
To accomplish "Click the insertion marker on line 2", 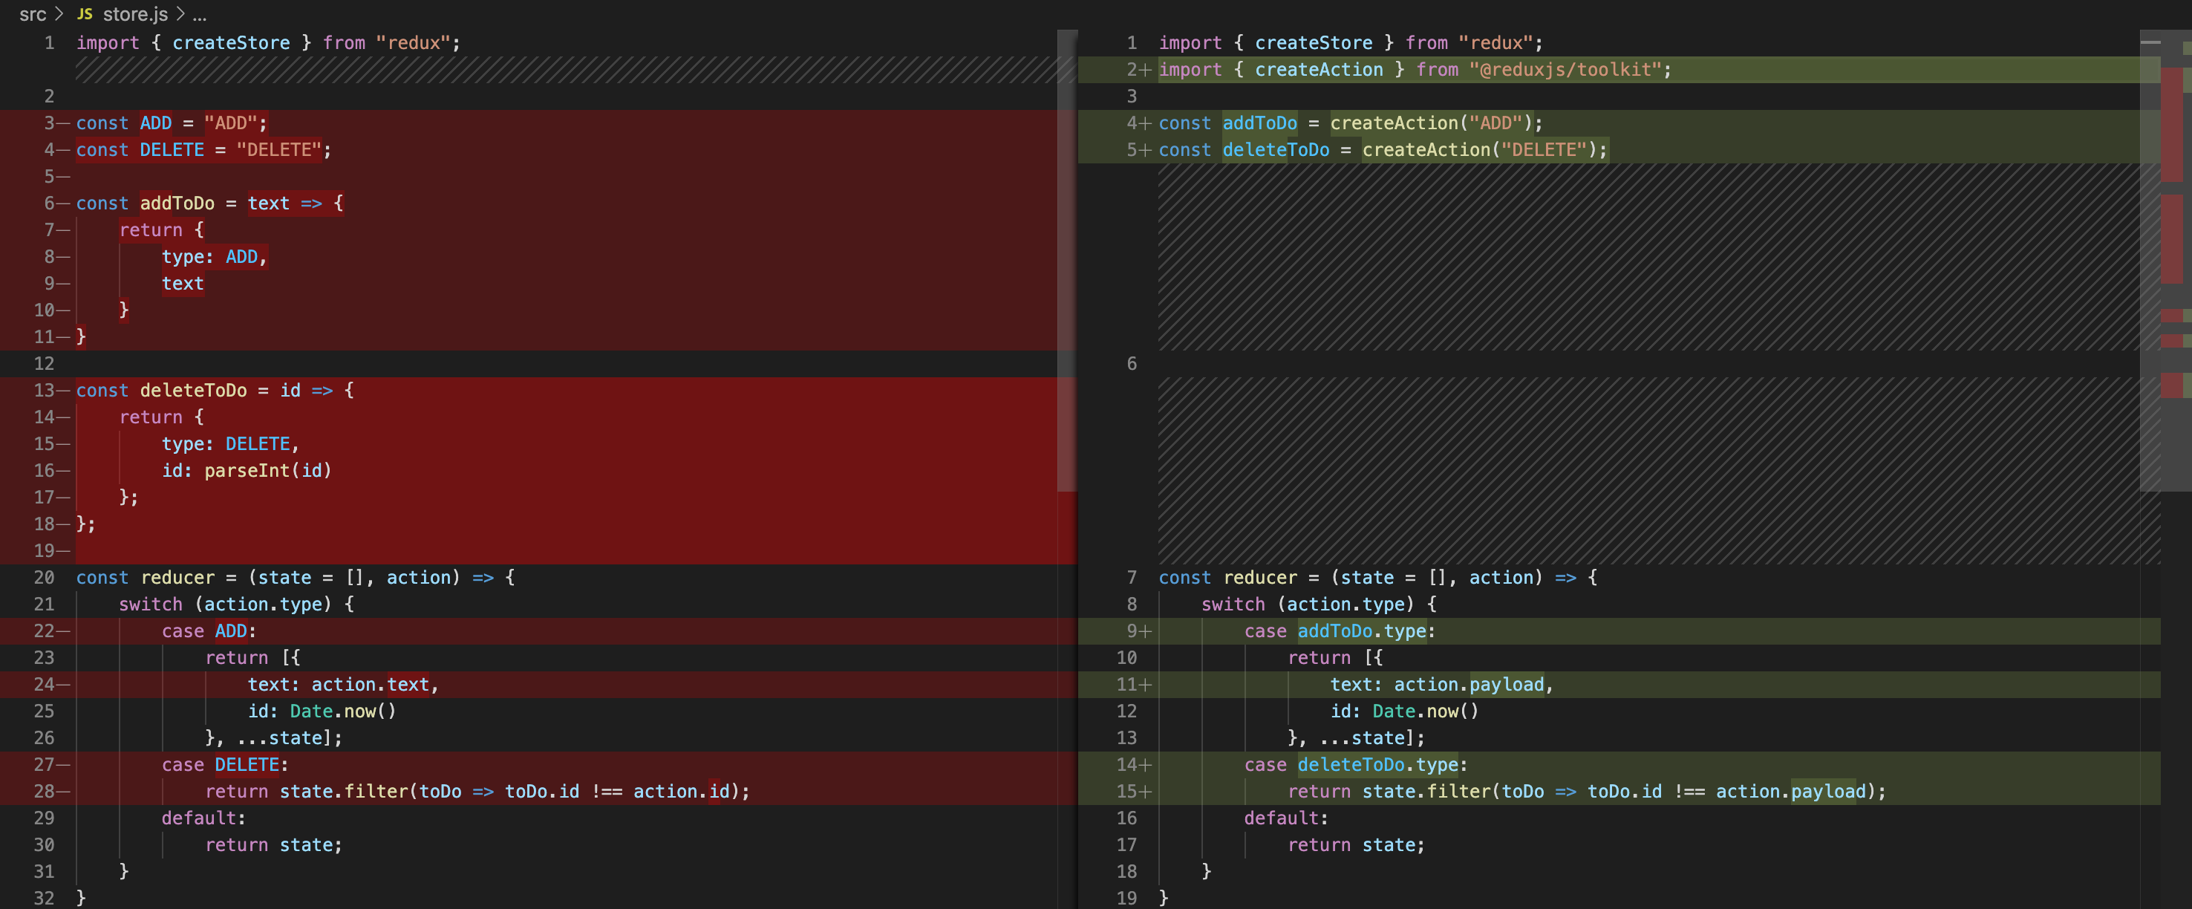I will (1145, 70).
